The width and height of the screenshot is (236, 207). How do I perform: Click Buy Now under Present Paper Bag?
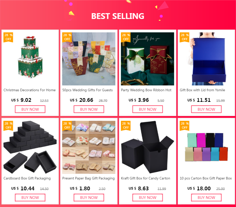(89, 198)
